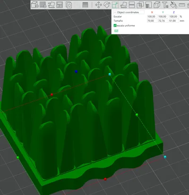Click the green Y-axis handle left of base
This screenshot has height=195, width=189.
click(x=18, y=158)
